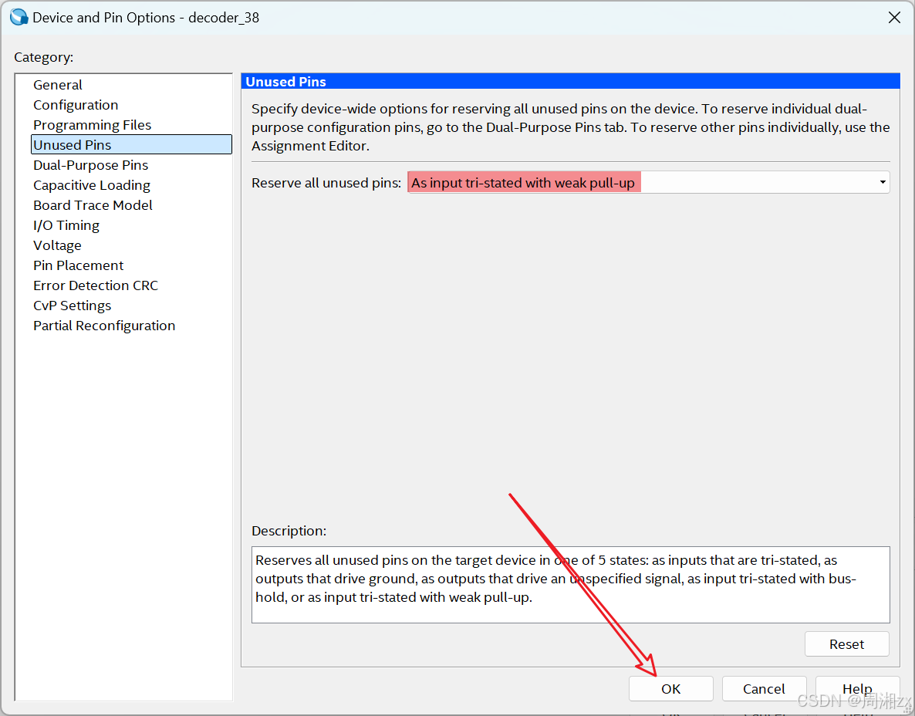Select Pin Placement category
The width and height of the screenshot is (915, 716).
[x=78, y=265]
